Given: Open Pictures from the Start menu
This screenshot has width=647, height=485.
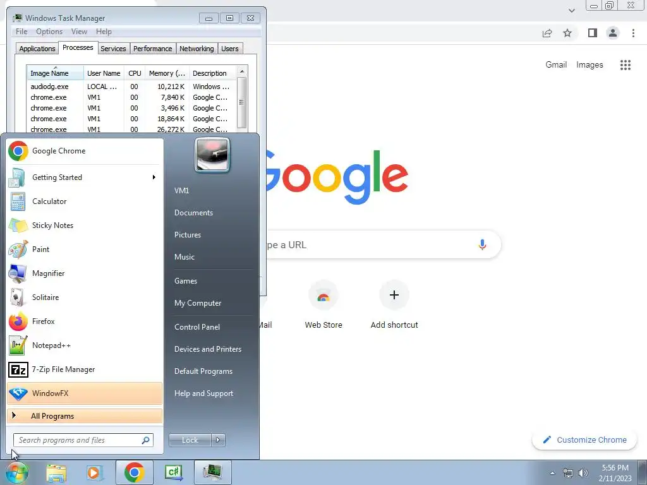Looking at the screenshot, I should pos(188,235).
